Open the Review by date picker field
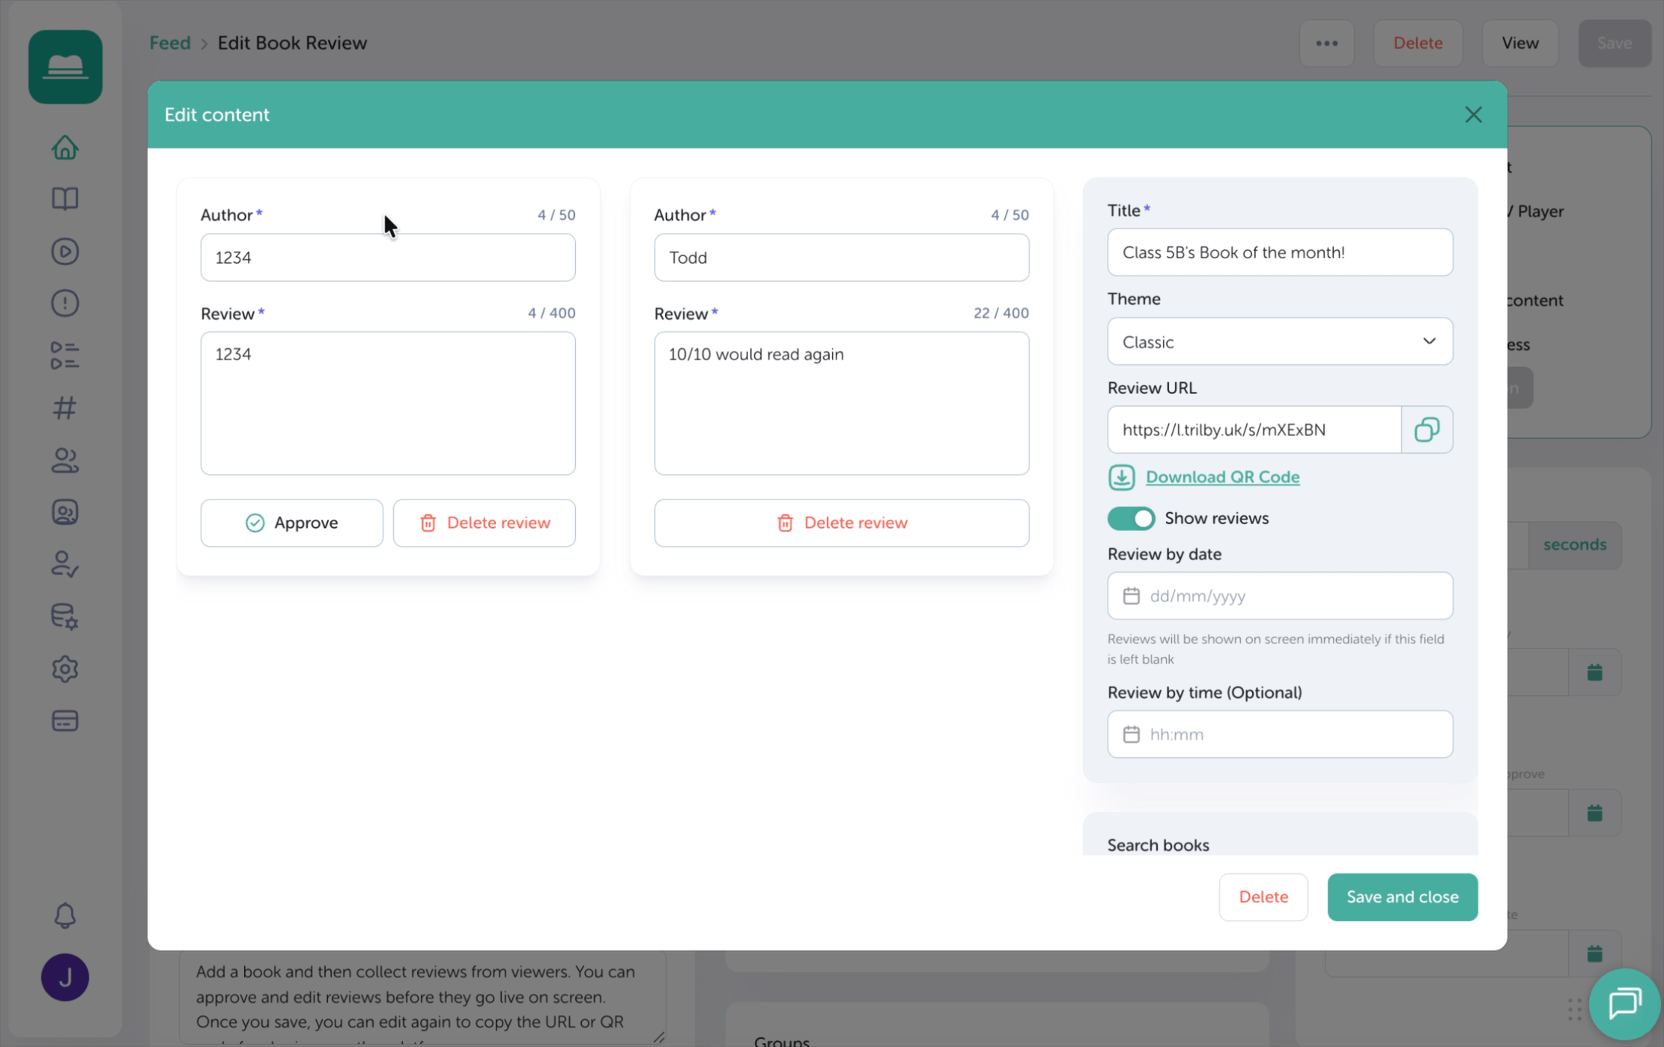 pos(1280,596)
